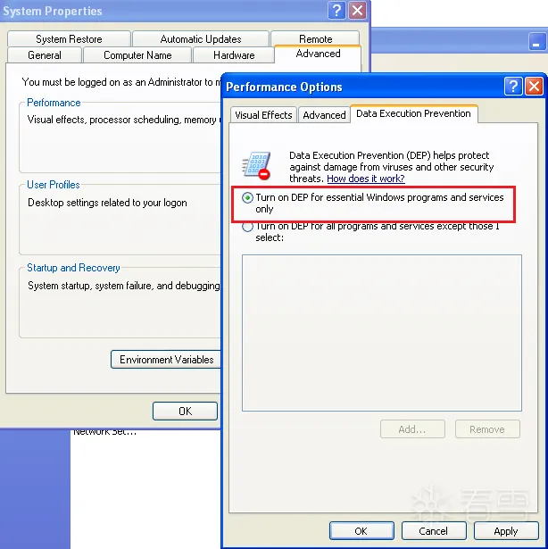Click the 'Performance' group heading
This screenshot has width=548, height=549.
(x=54, y=103)
